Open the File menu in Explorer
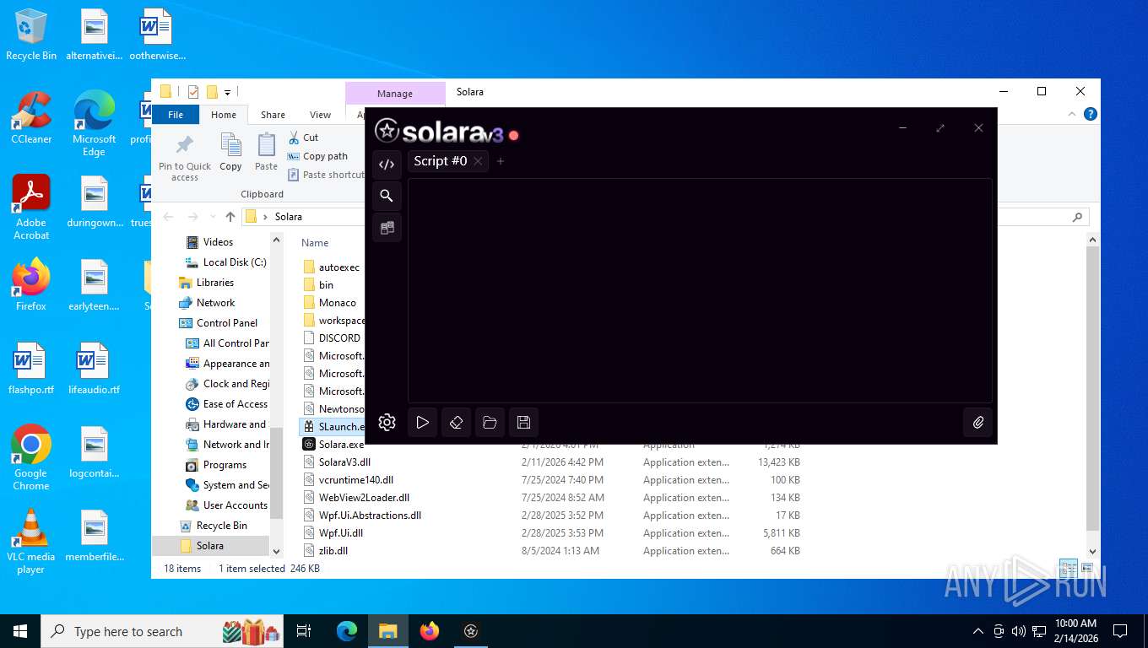This screenshot has height=648, width=1148. pos(176,115)
